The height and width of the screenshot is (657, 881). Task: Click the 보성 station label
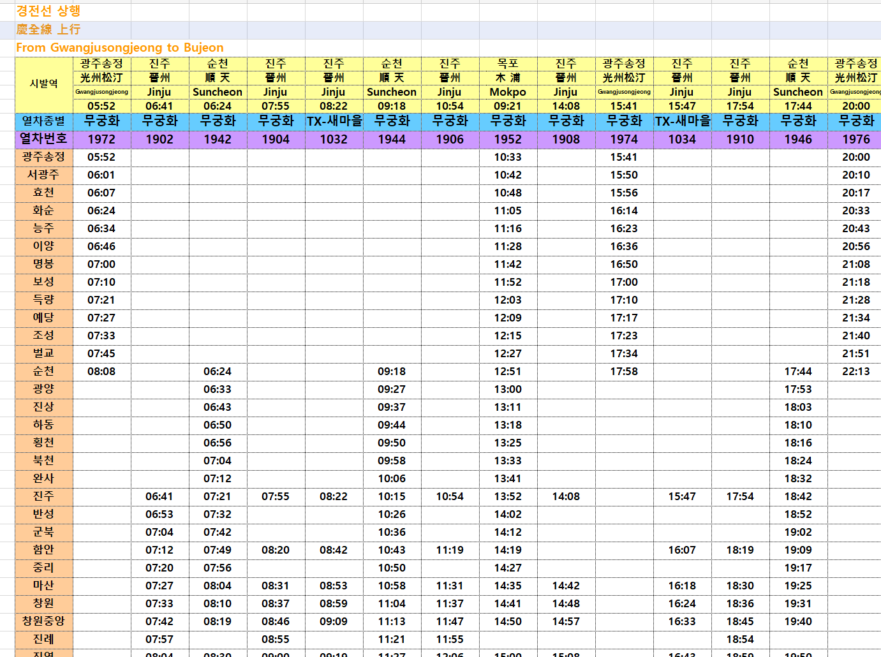coord(44,282)
